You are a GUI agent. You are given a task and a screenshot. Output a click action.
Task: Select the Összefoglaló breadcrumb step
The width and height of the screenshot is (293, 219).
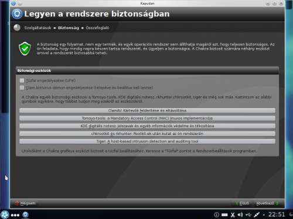coord(97,28)
